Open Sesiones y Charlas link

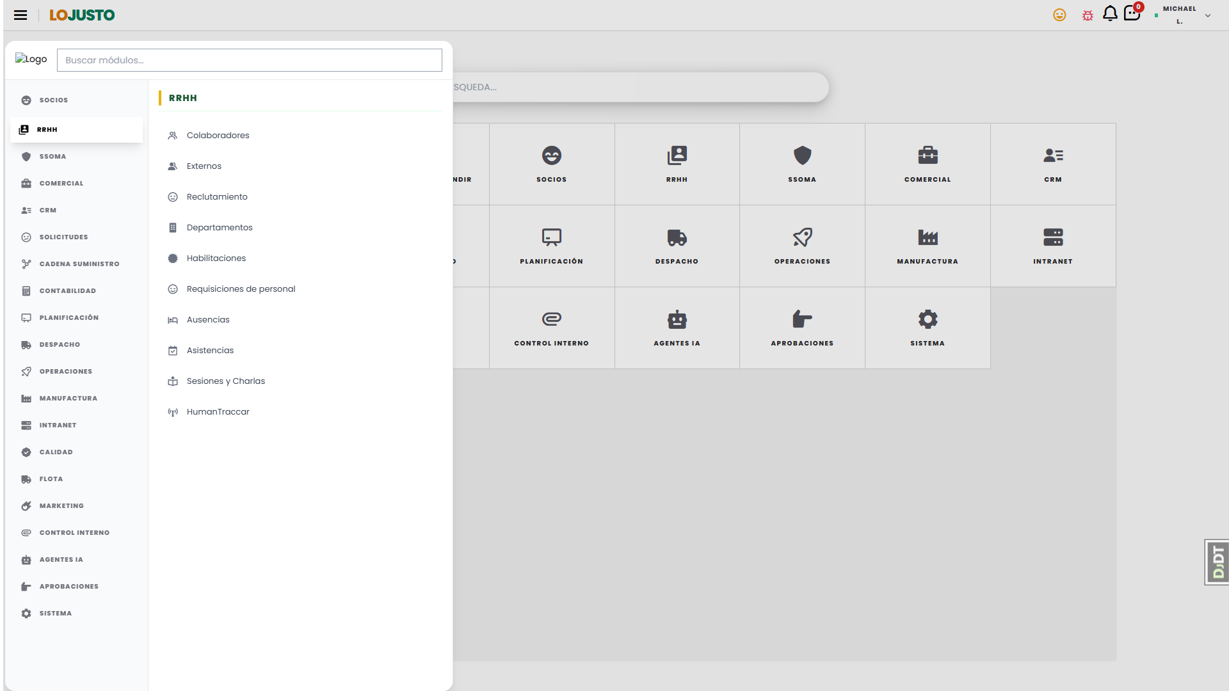[x=225, y=381]
